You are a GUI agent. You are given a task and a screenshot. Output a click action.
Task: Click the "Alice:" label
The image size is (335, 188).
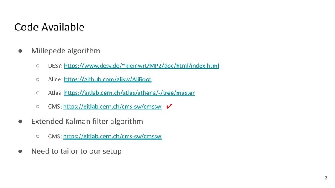point(55,79)
